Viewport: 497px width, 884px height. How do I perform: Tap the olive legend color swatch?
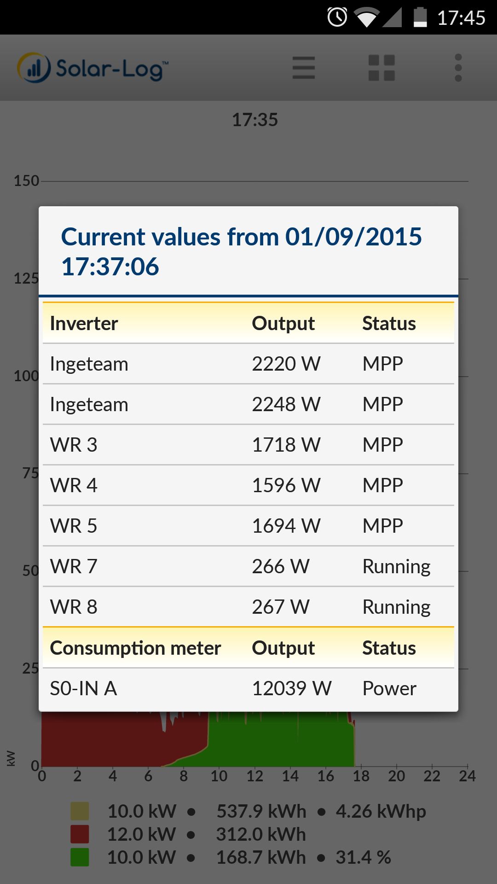(80, 811)
